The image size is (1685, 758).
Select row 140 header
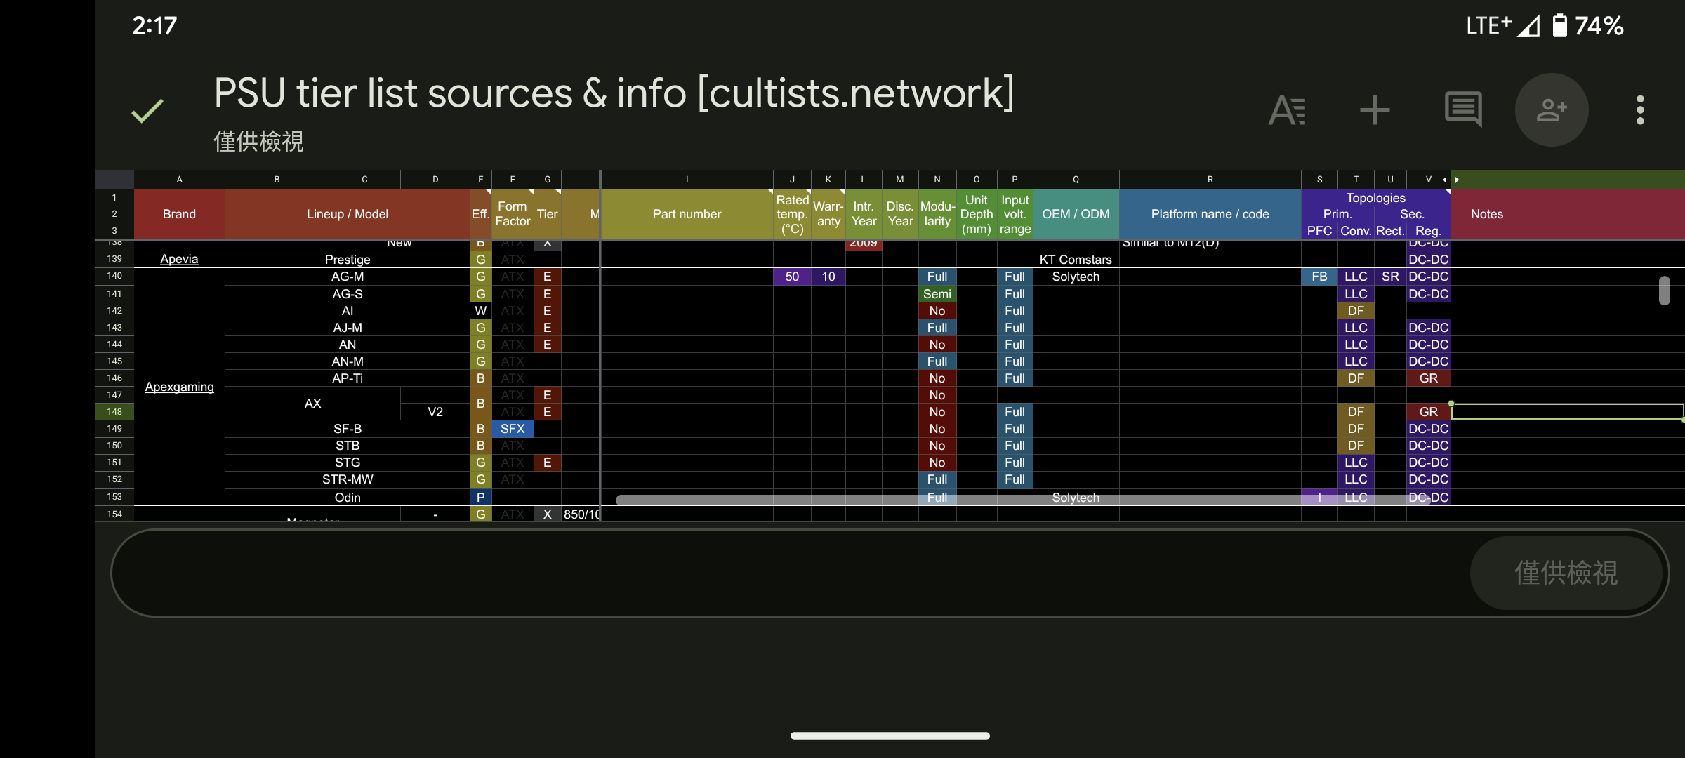pos(114,276)
